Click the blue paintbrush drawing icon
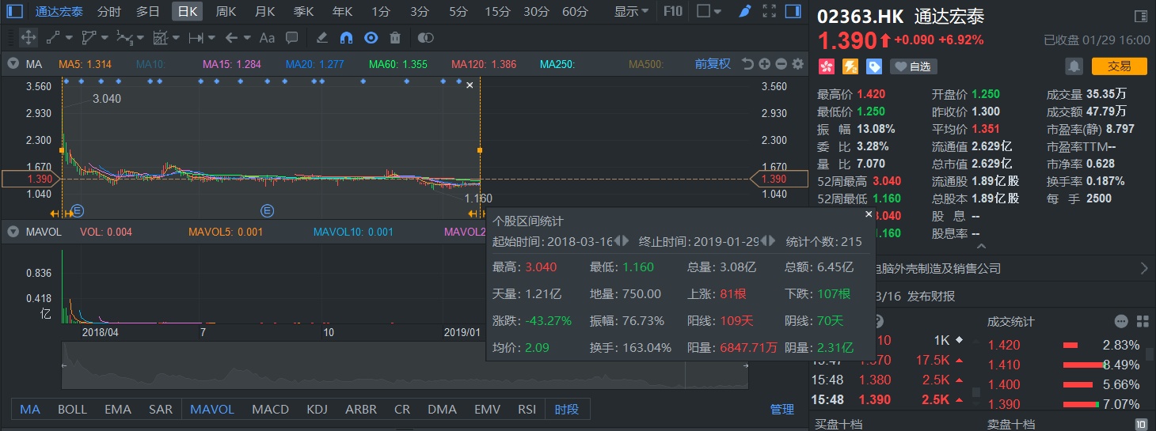 click(744, 12)
